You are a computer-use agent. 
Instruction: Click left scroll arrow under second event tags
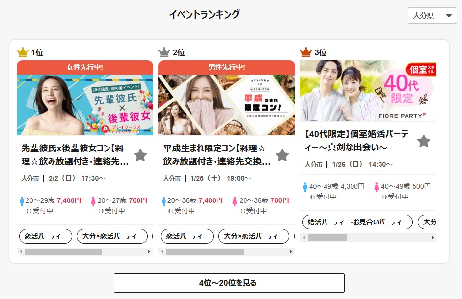[162, 251]
